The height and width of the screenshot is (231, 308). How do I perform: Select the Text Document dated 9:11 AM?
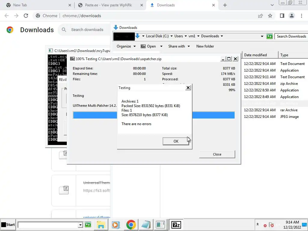(x=275, y=77)
